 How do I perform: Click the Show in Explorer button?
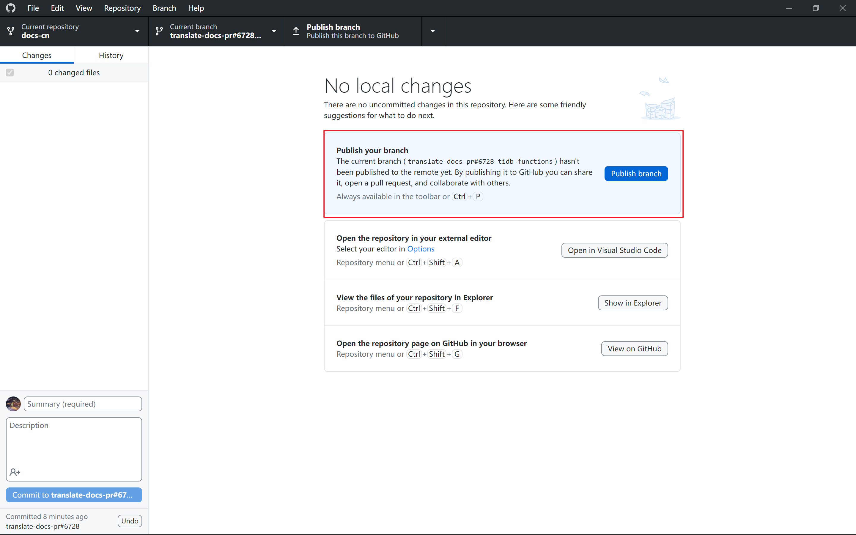tap(632, 303)
